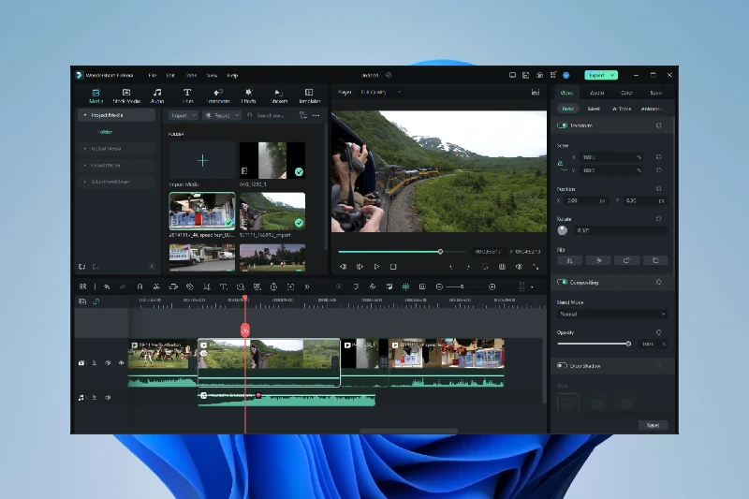The width and height of the screenshot is (749, 499).
Task: Click the Transform keyframe diamond icon
Action: pos(659,125)
